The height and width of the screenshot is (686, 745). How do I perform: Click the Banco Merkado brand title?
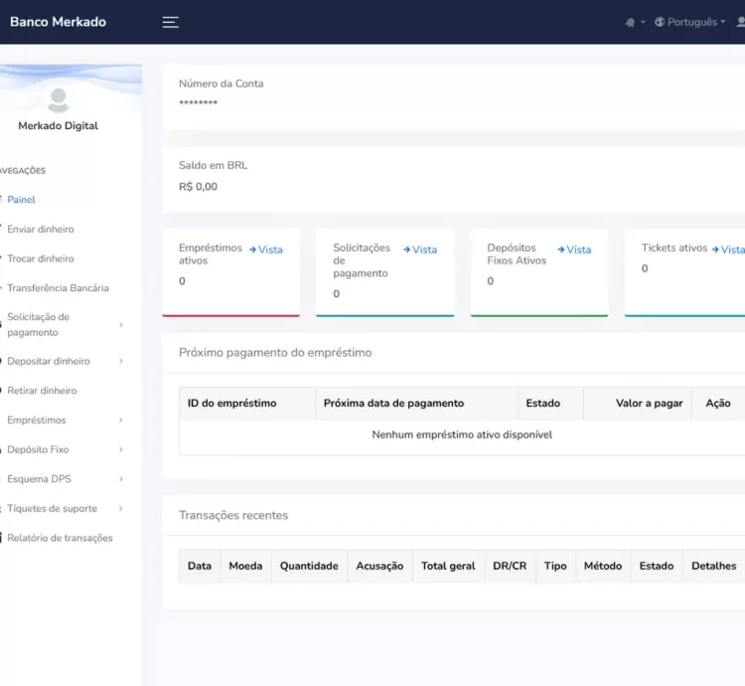[x=58, y=22]
